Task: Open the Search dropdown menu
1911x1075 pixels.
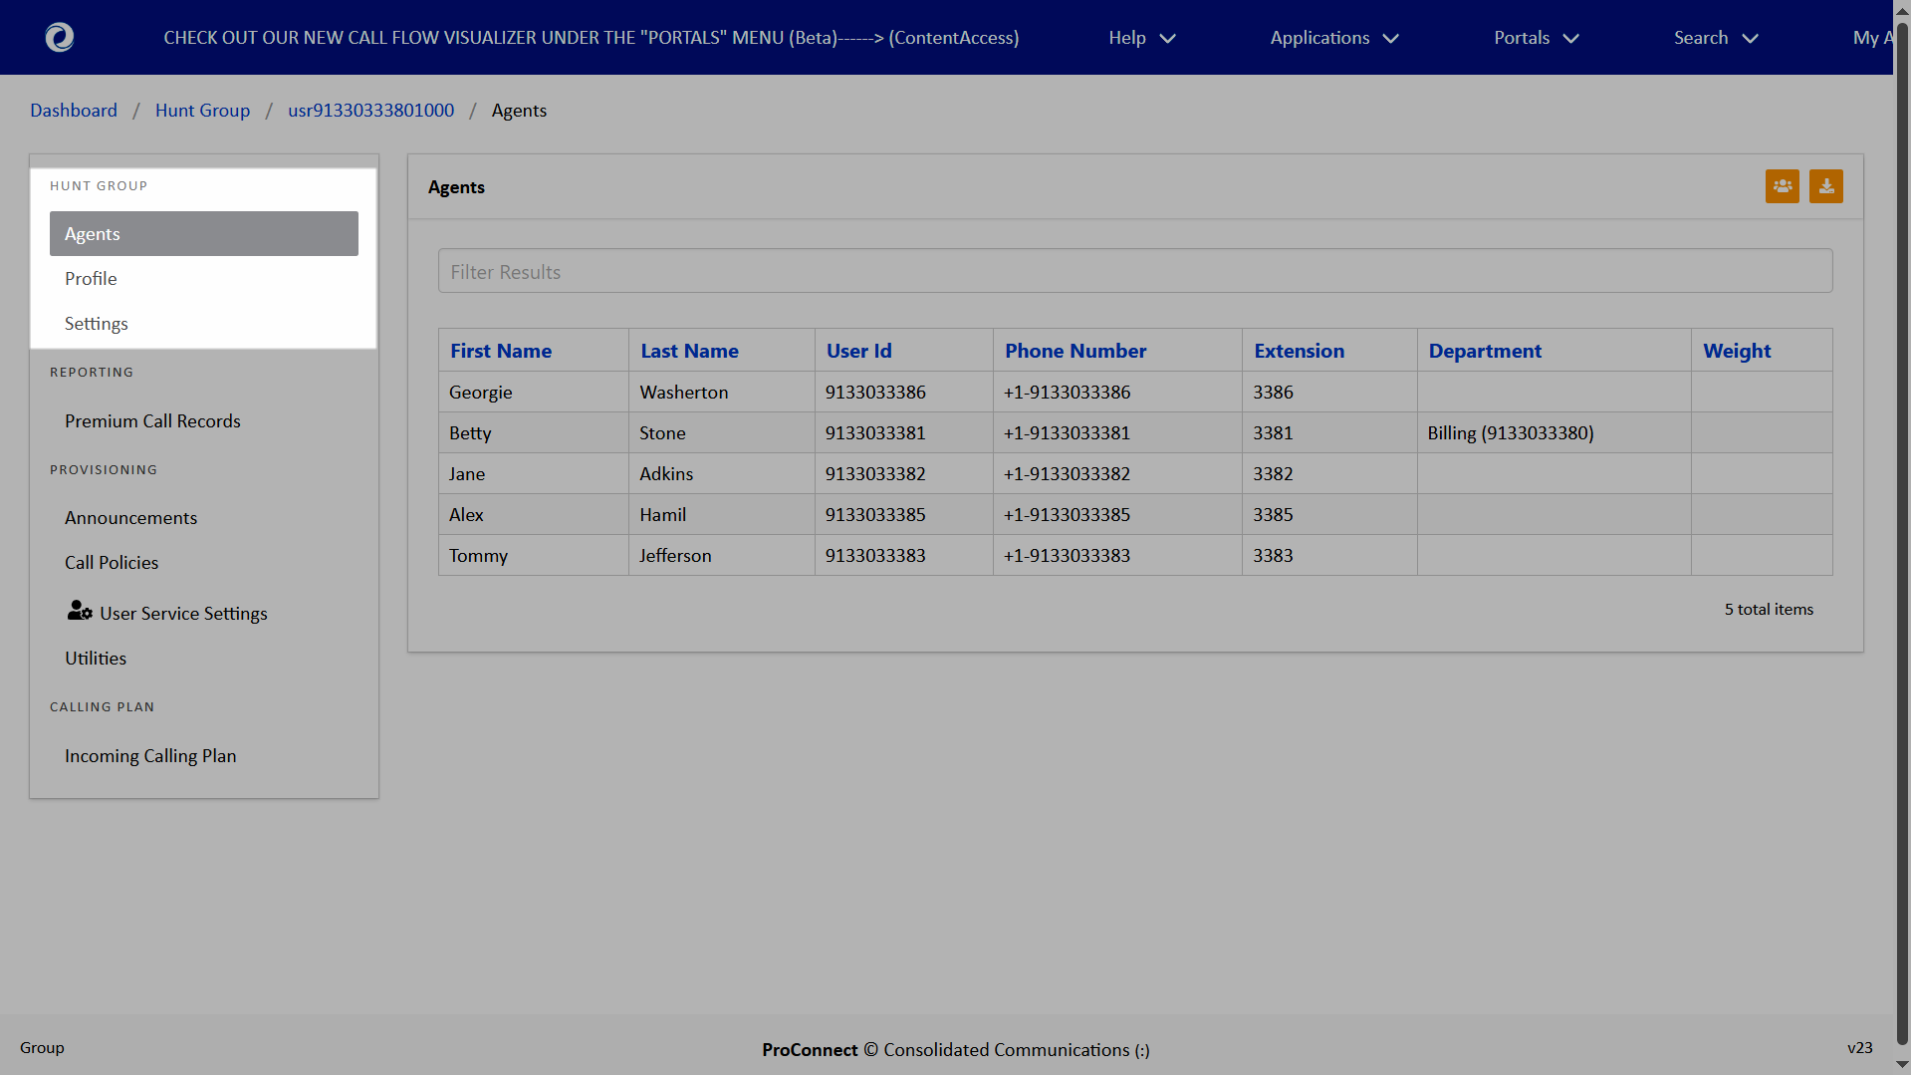Action: point(1715,38)
